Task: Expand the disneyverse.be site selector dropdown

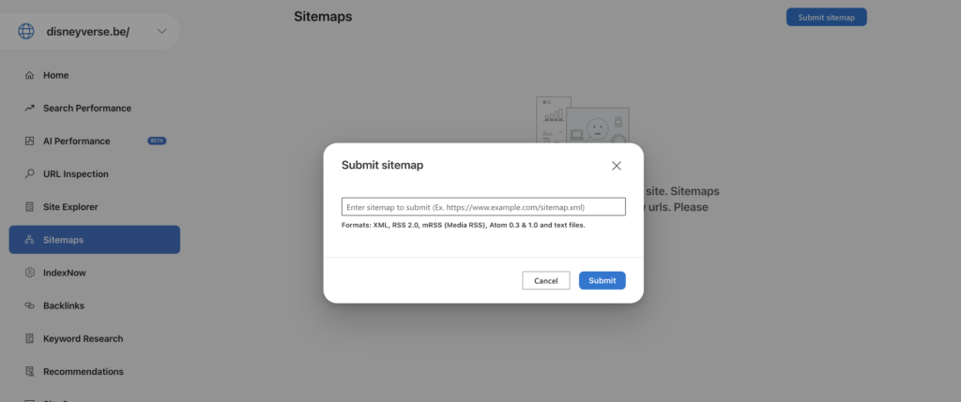Action: coord(161,32)
